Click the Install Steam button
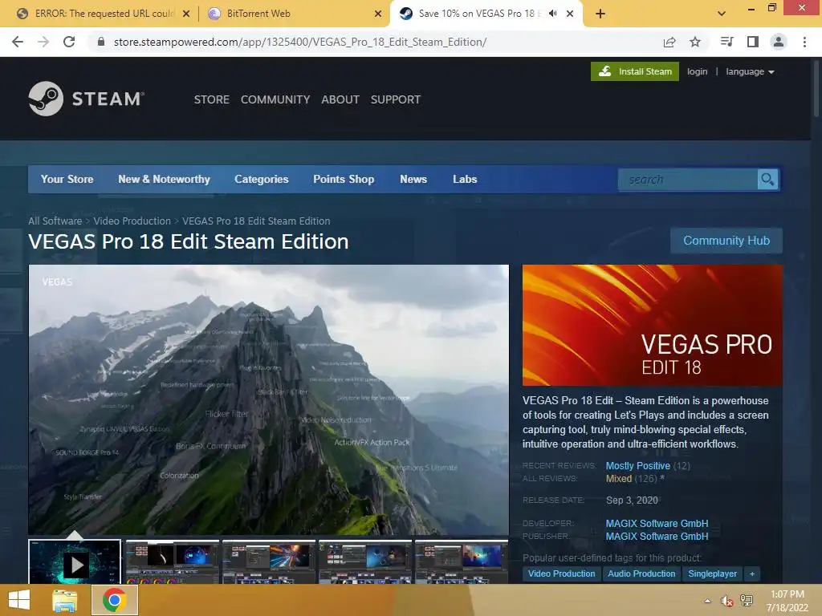 635,71
